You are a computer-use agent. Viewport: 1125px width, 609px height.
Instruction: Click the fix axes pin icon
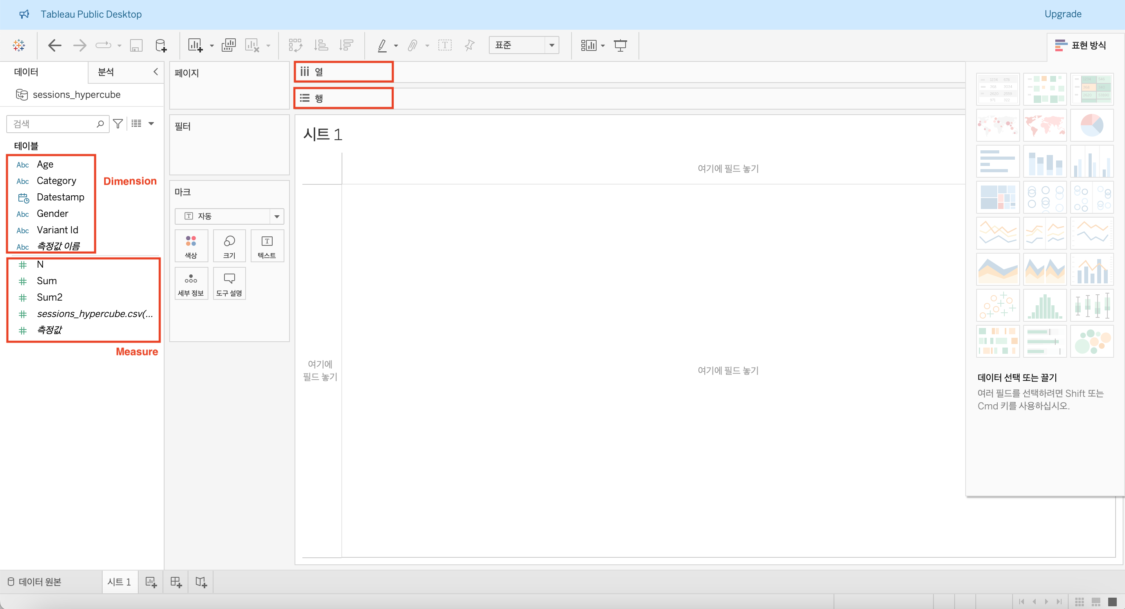point(470,45)
